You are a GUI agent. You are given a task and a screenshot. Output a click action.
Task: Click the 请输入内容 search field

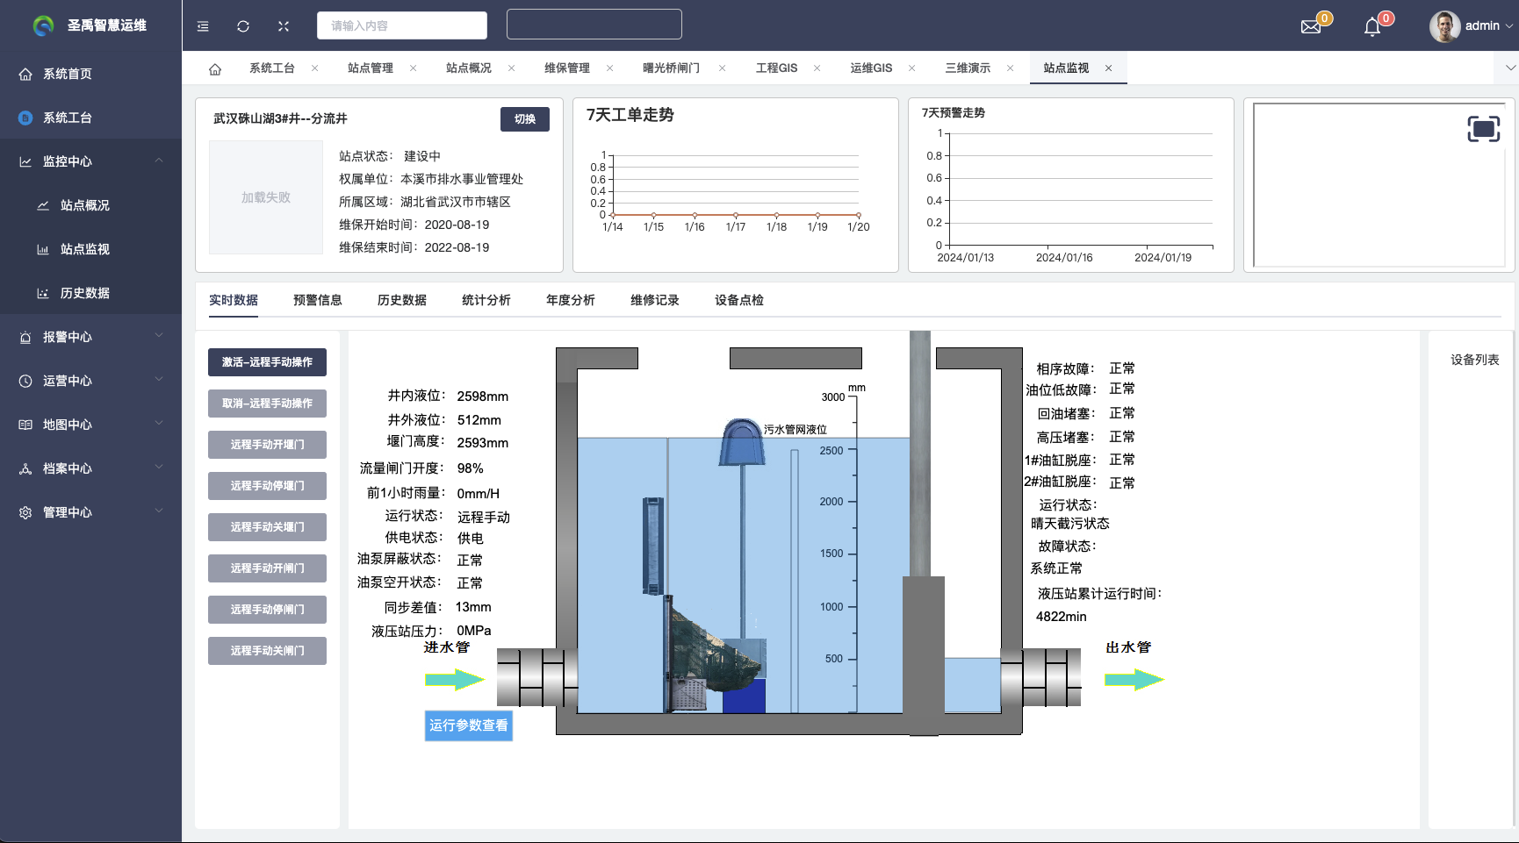[x=402, y=25]
